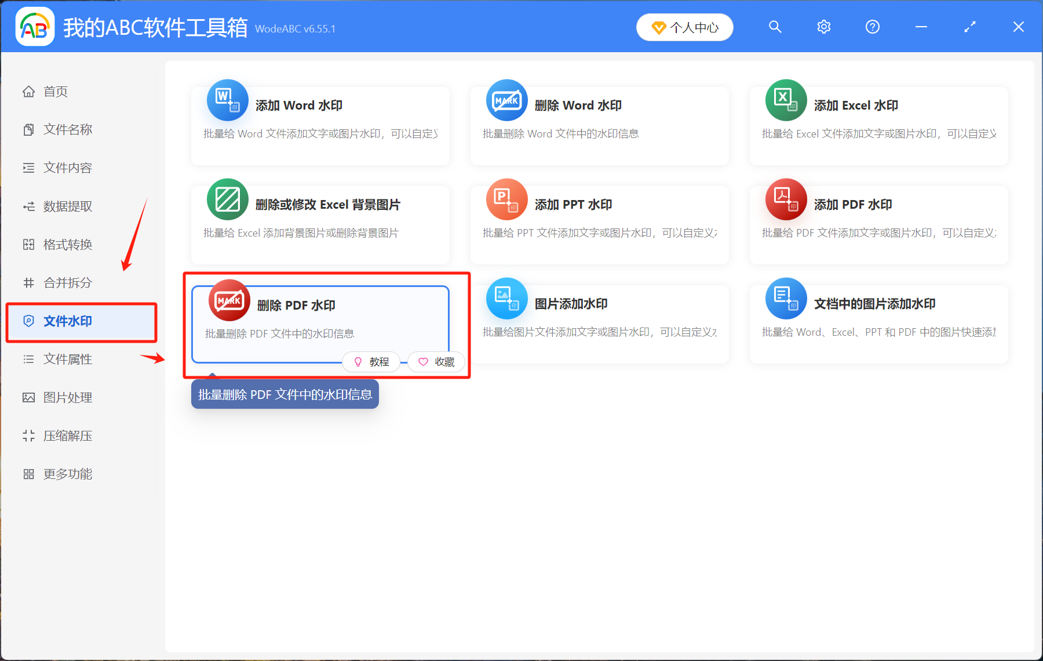Click the list icon beside 文件内容

point(28,168)
